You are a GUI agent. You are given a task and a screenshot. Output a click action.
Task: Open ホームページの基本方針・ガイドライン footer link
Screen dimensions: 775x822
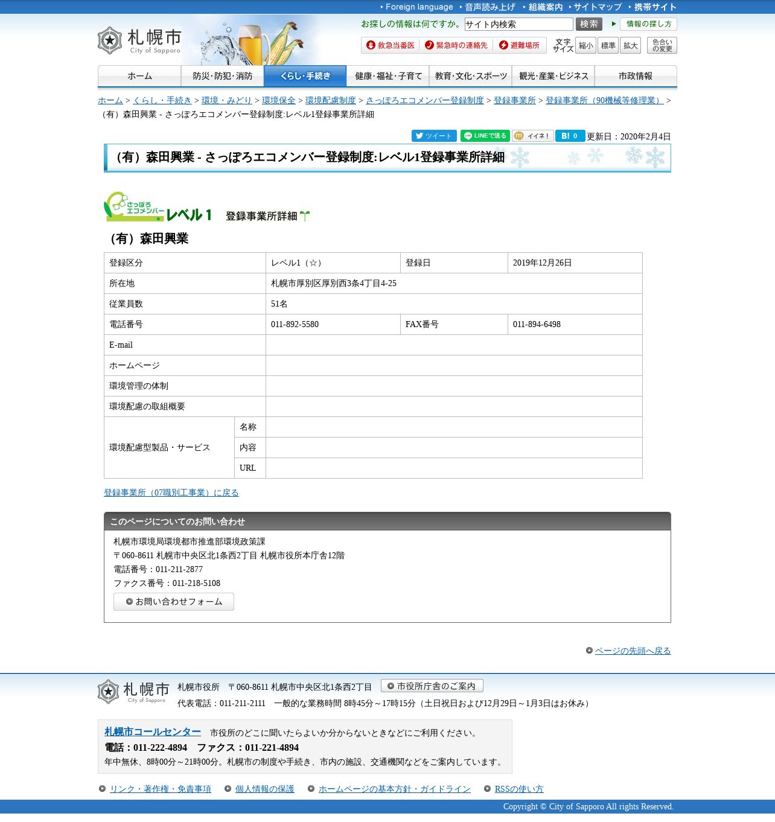coord(395,789)
